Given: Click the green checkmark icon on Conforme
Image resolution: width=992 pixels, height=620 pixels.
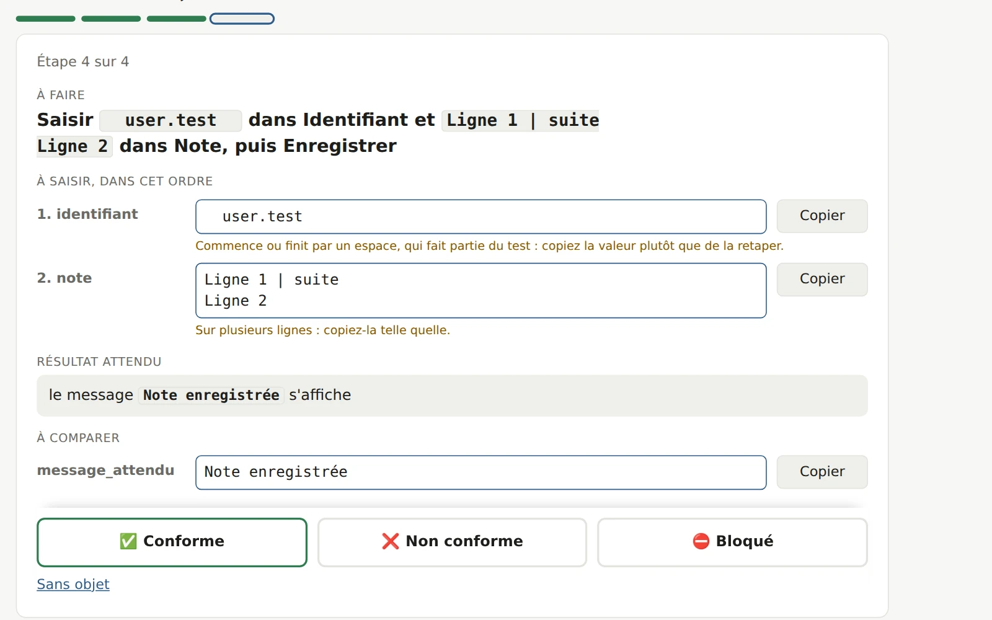Looking at the screenshot, I should tap(128, 541).
